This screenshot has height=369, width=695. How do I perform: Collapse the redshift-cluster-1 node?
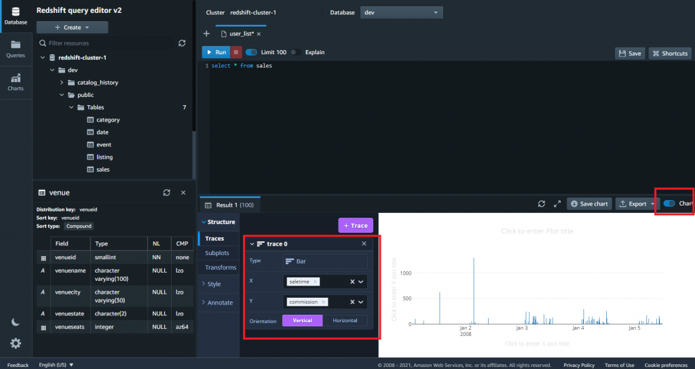coord(43,58)
